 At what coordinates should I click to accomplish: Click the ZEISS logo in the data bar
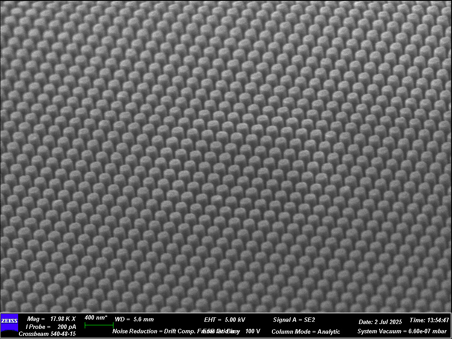click(x=9, y=321)
